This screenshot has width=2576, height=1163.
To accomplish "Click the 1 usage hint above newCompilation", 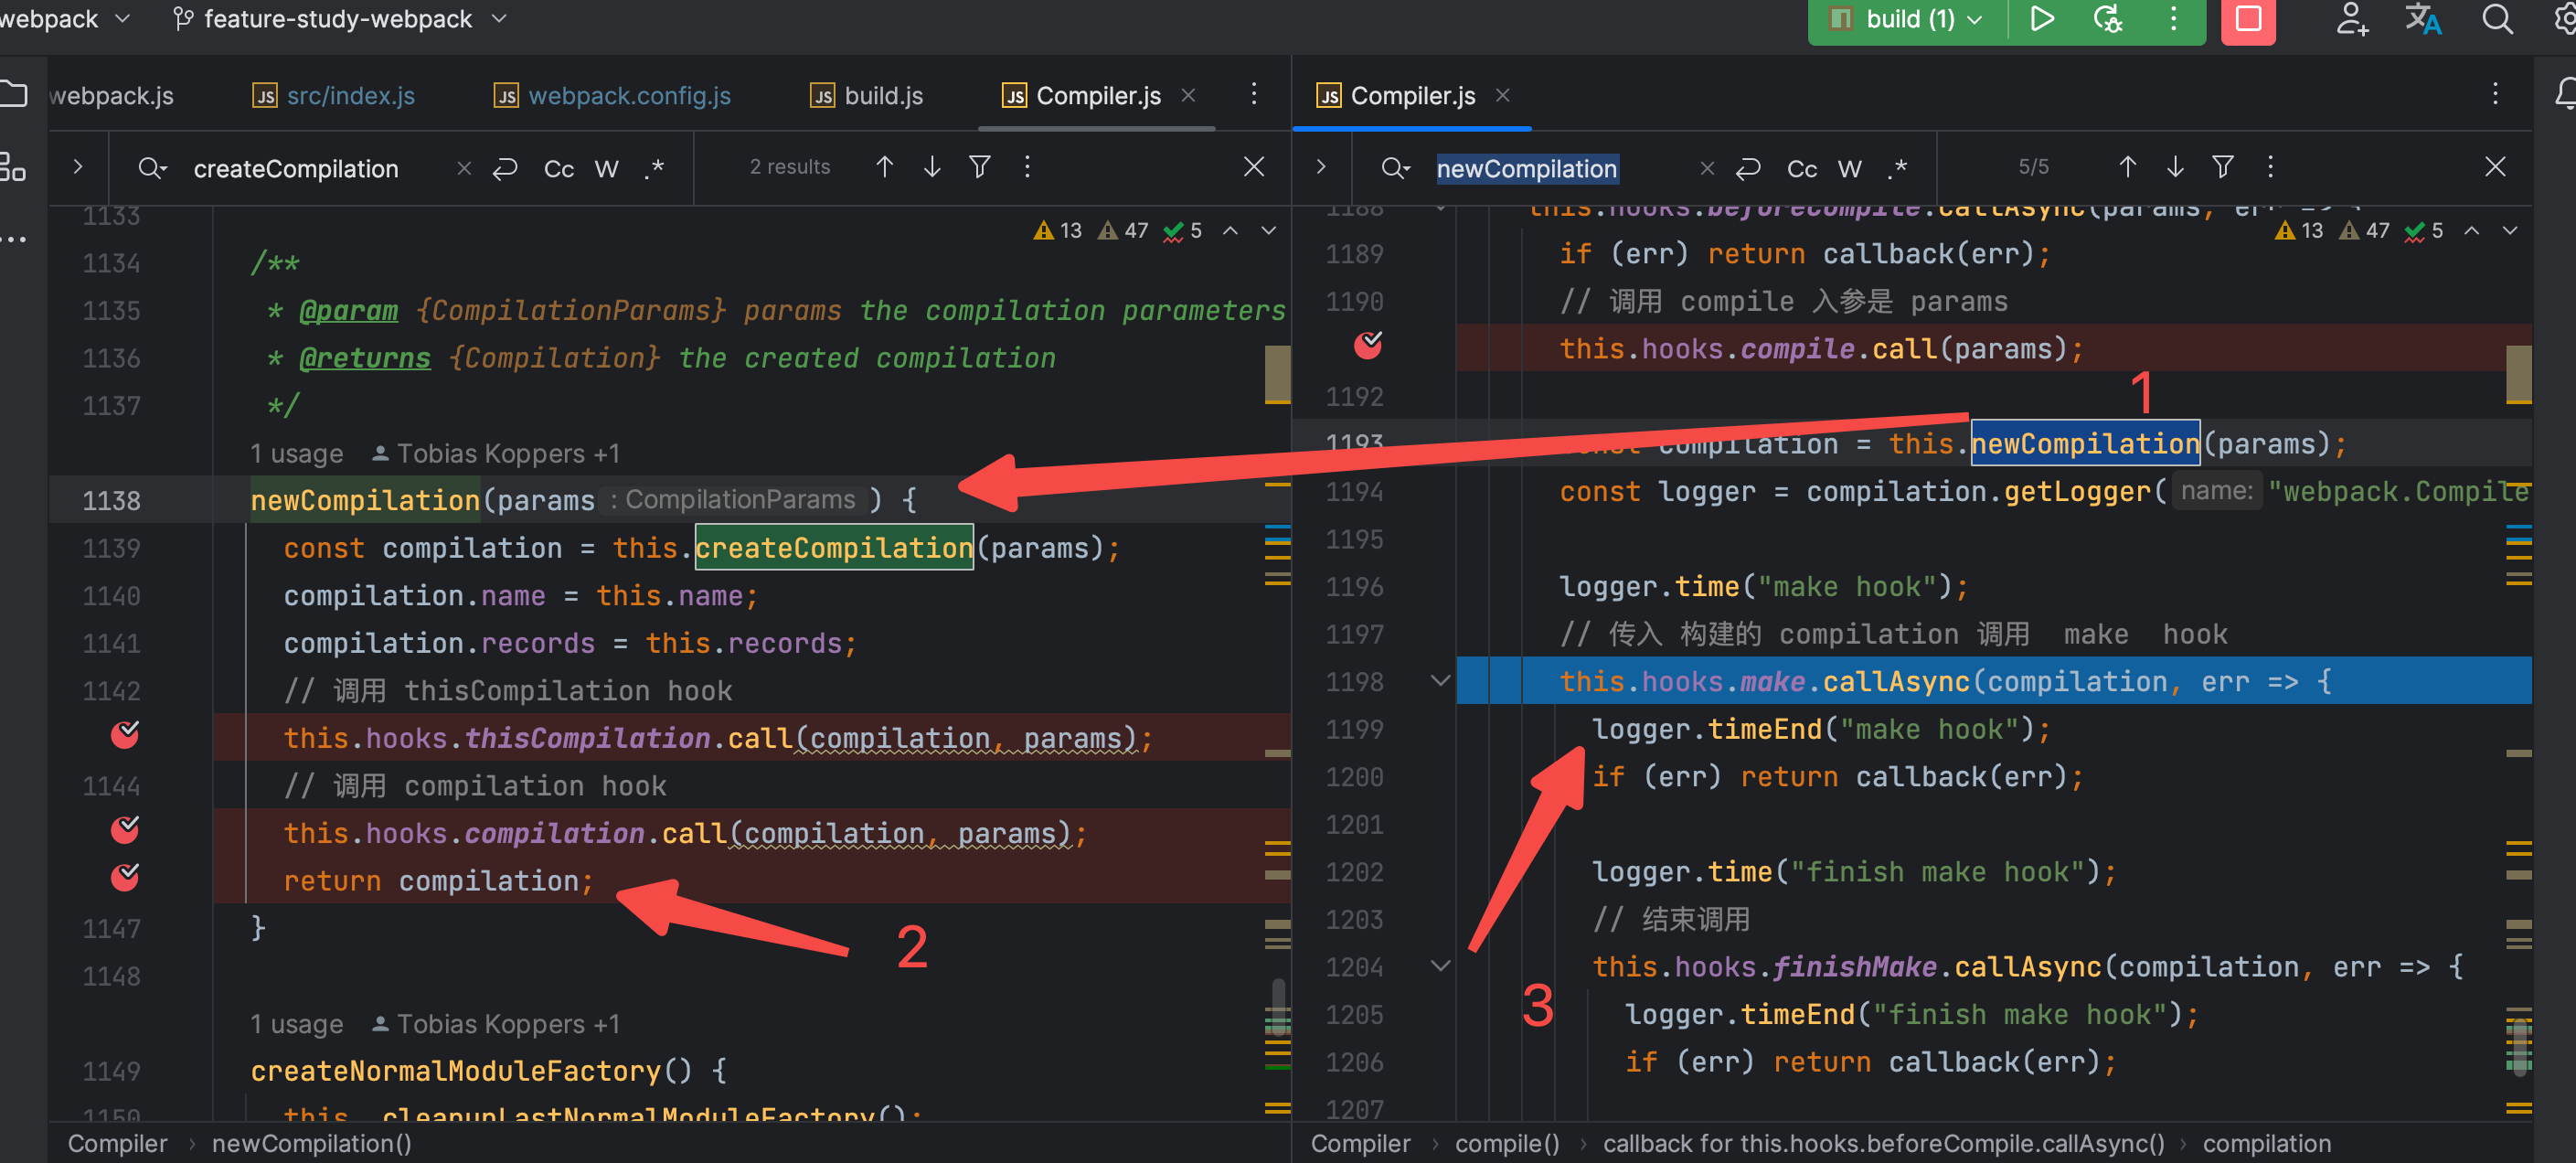I will pos(296,454).
